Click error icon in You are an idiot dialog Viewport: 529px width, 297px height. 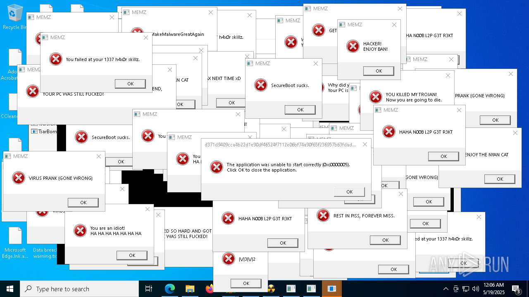80,231
